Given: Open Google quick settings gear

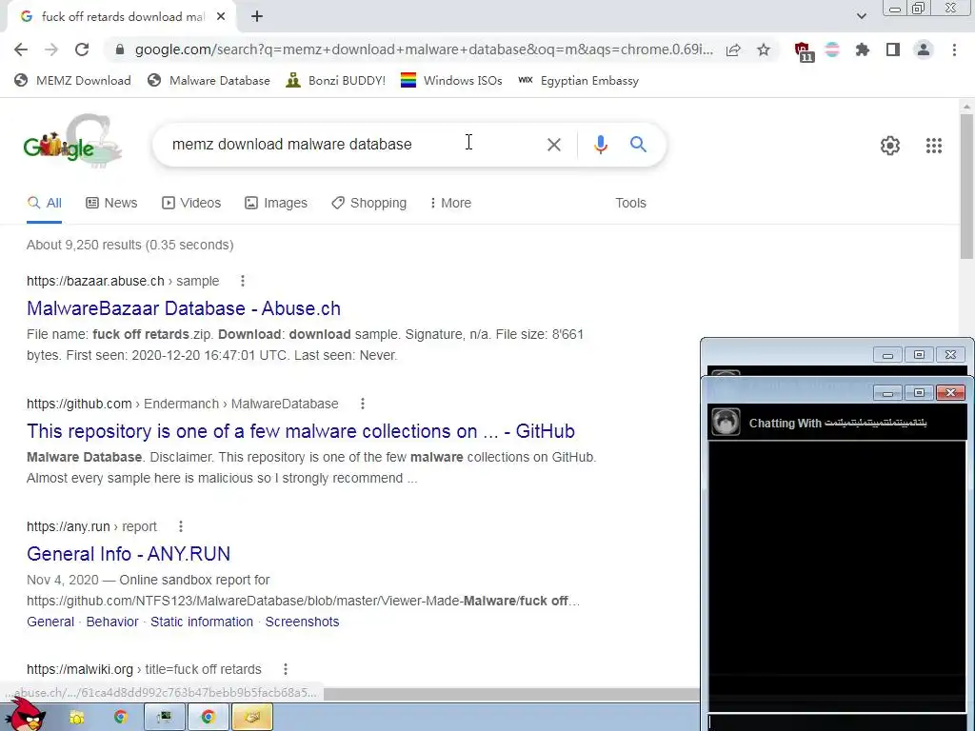Looking at the screenshot, I should pyautogui.click(x=890, y=146).
